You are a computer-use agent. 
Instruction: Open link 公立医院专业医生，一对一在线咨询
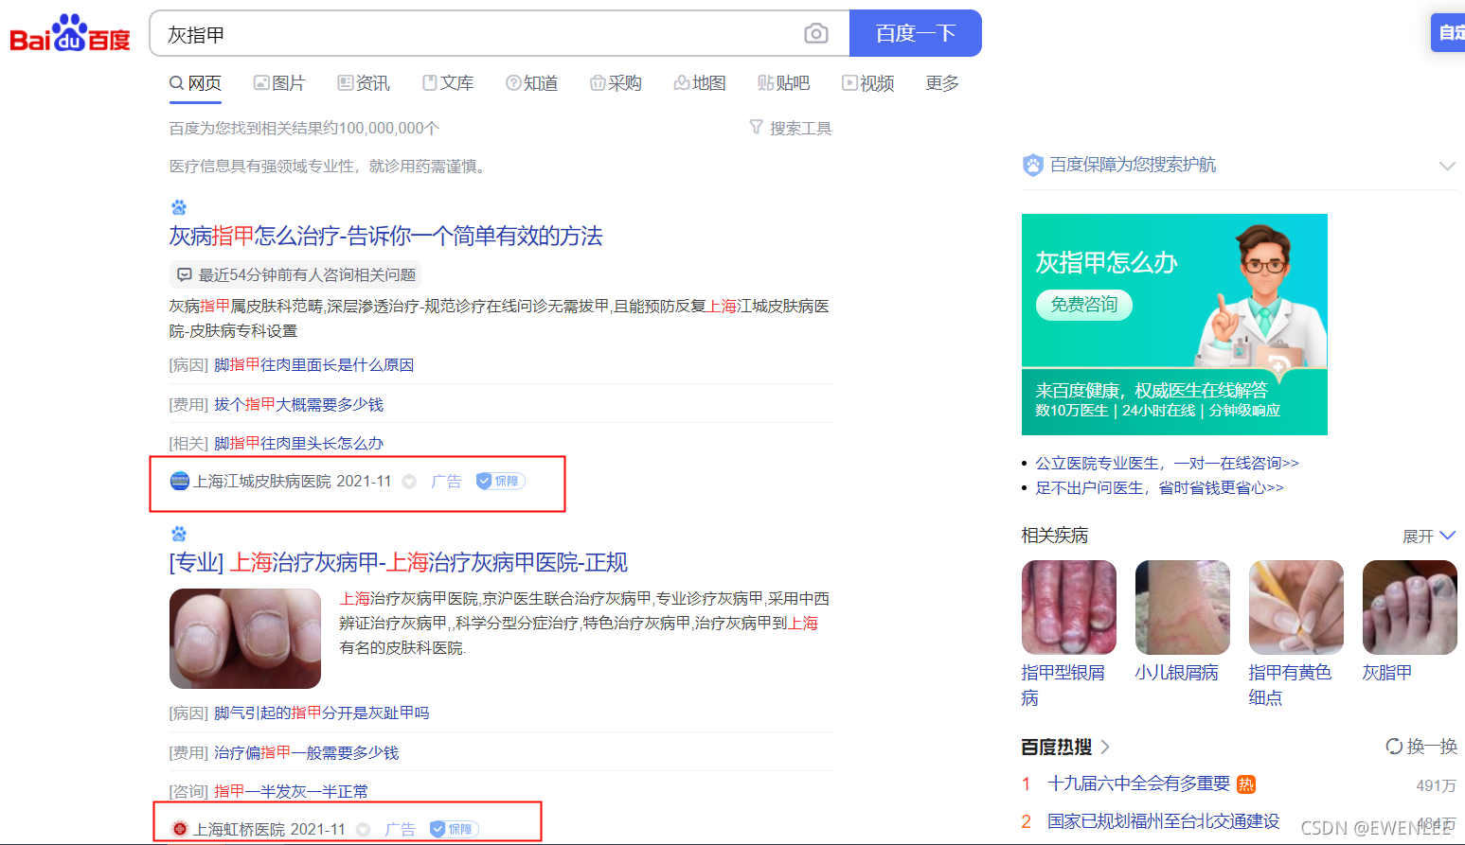pos(1167,463)
